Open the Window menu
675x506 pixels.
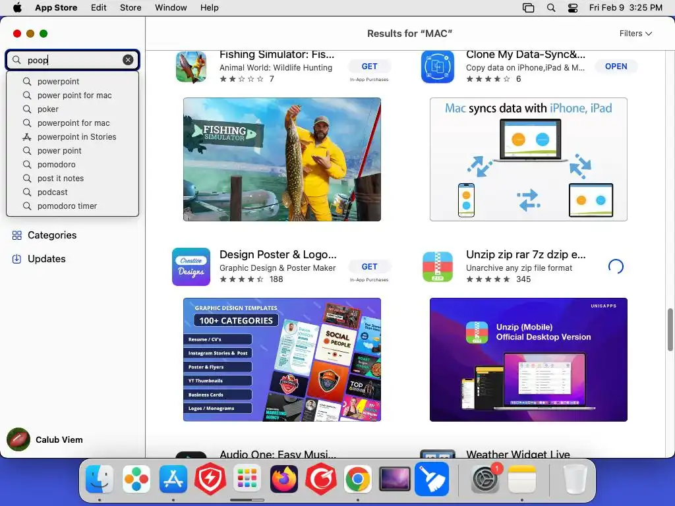point(171,8)
